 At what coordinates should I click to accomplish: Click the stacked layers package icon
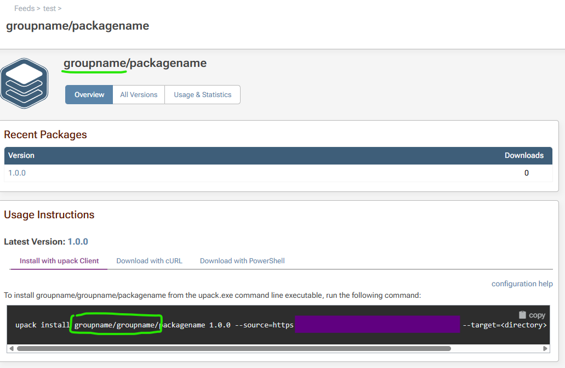[25, 83]
